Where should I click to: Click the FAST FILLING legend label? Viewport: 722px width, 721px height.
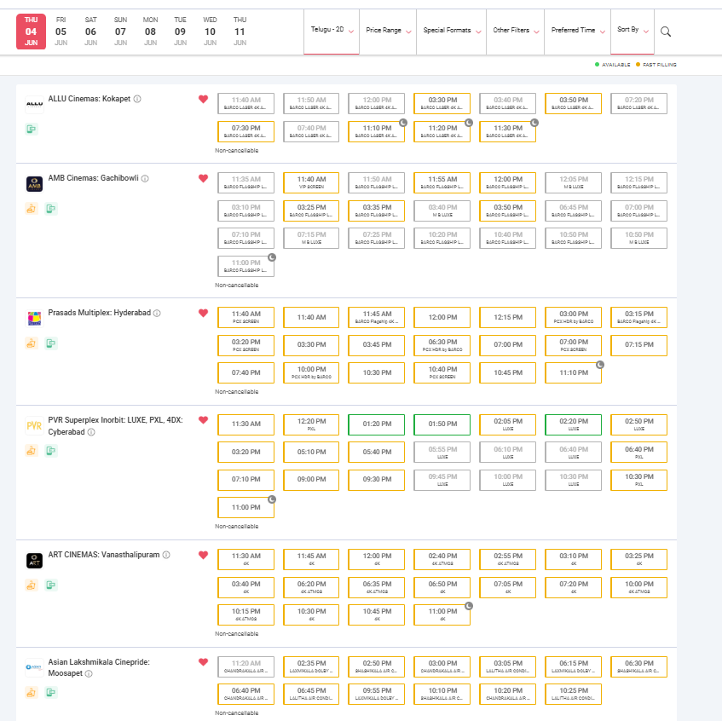pos(660,65)
